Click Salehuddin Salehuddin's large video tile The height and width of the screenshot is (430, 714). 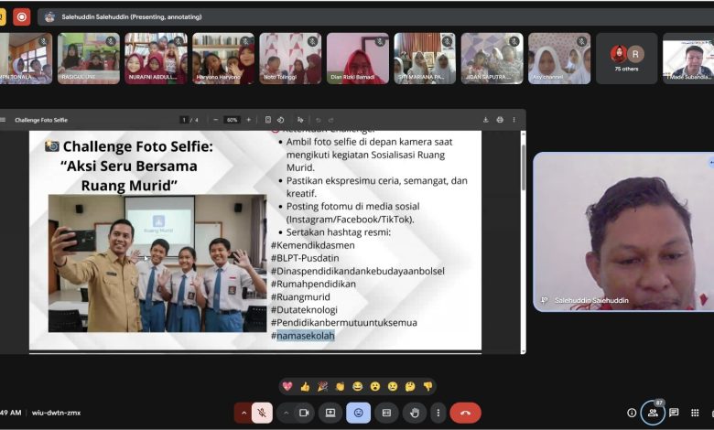tap(623, 232)
